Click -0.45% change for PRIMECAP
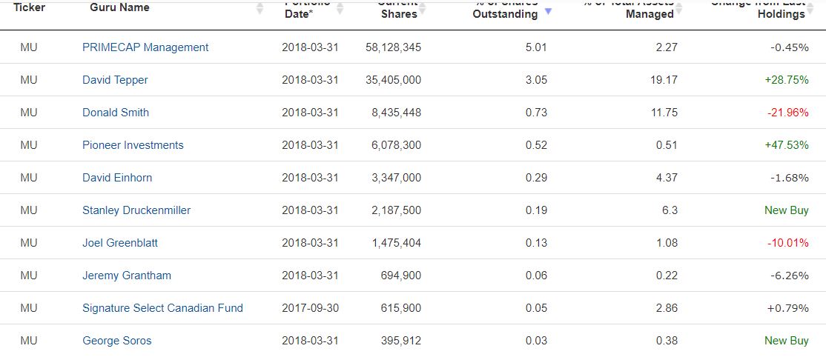The height and width of the screenshot is (357, 826). coord(790,47)
